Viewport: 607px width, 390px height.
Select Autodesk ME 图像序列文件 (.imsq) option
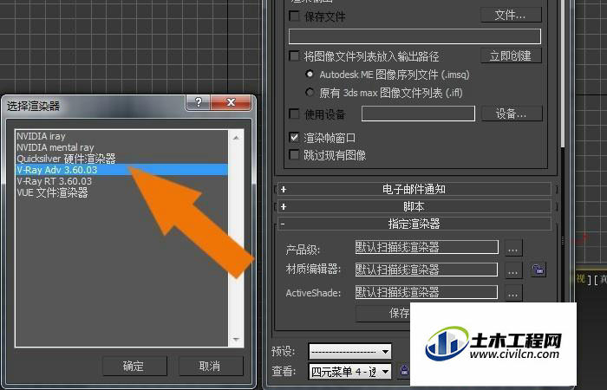click(310, 74)
